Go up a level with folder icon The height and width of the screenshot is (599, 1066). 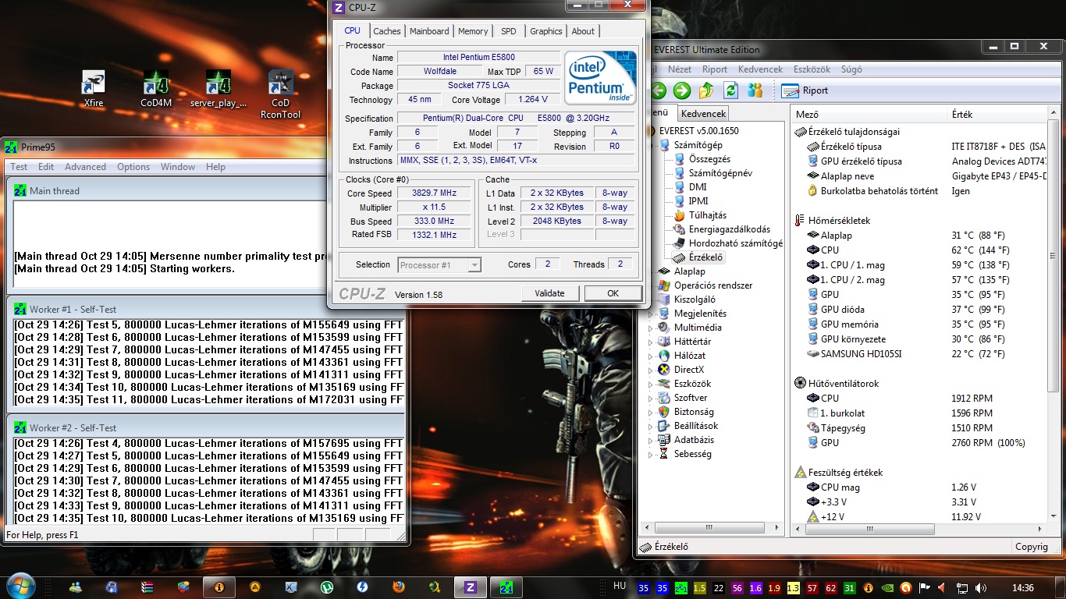pos(706,90)
